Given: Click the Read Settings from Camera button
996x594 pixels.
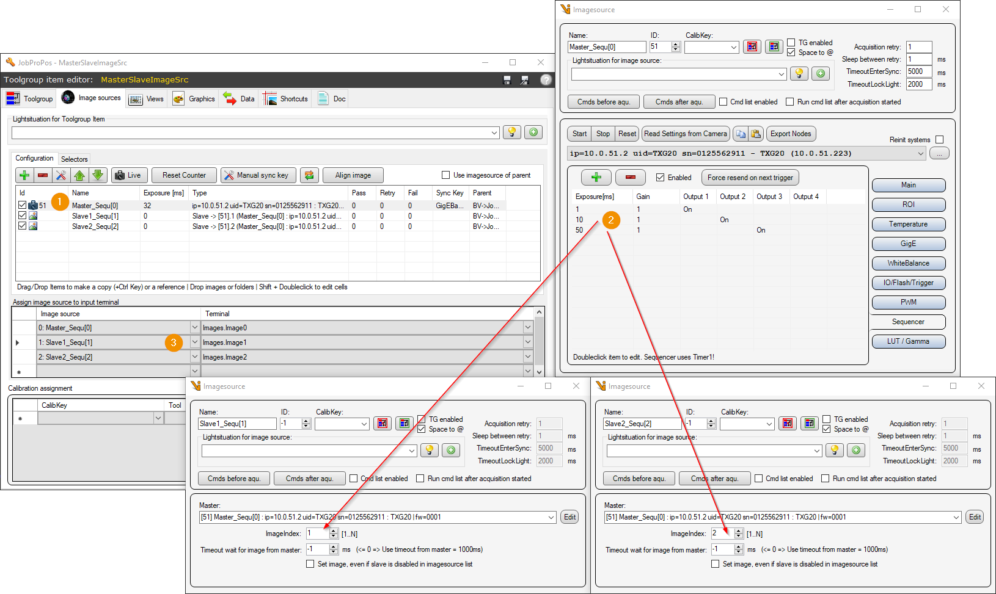Looking at the screenshot, I should coord(686,134).
